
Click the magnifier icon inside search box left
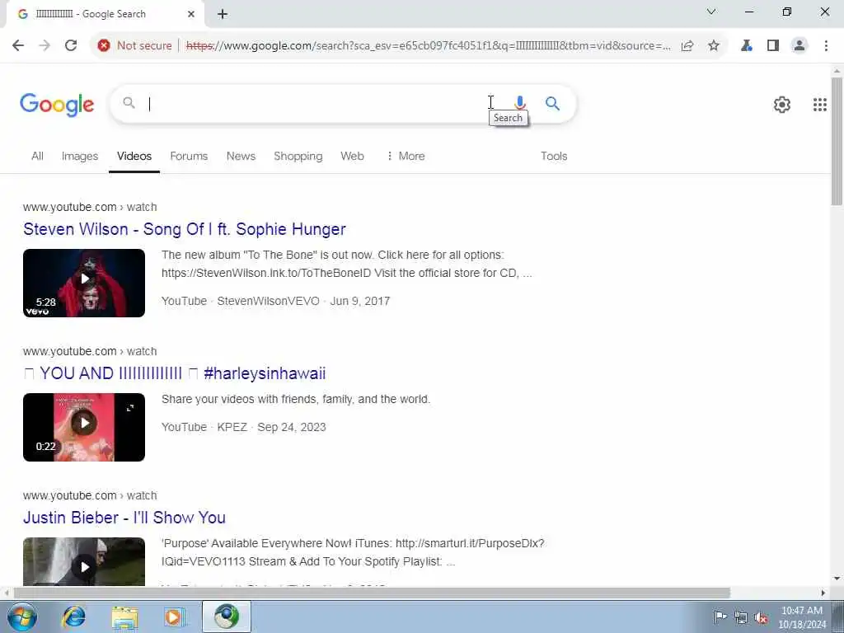(129, 102)
